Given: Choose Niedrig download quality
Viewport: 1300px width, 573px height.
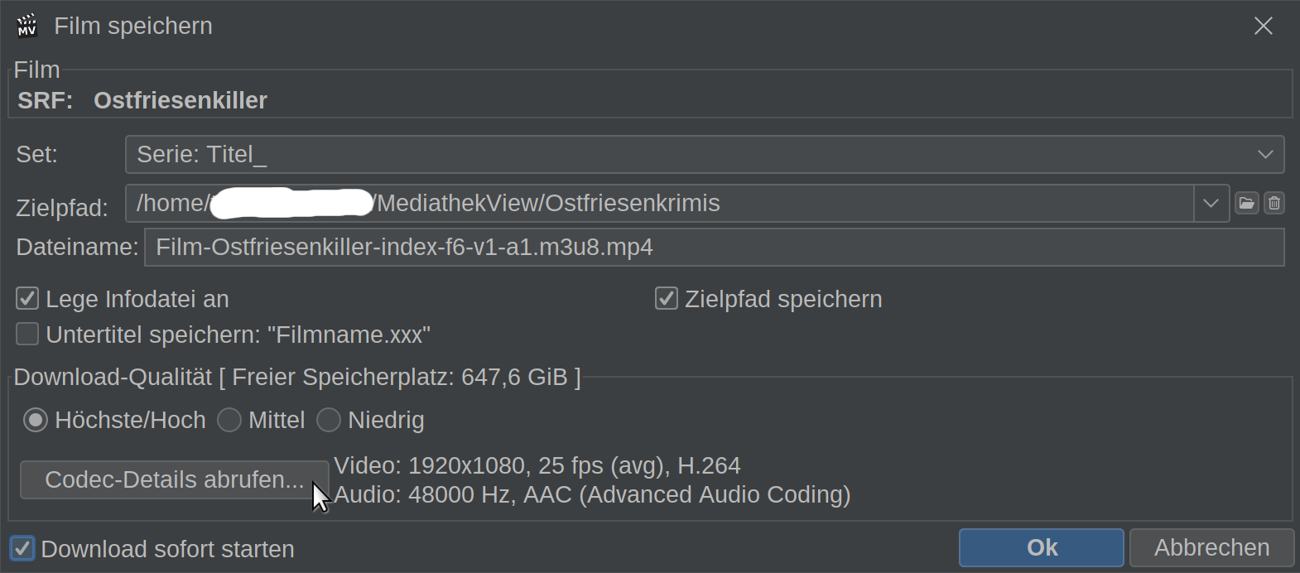Looking at the screenshot, I should click(329, 421).
